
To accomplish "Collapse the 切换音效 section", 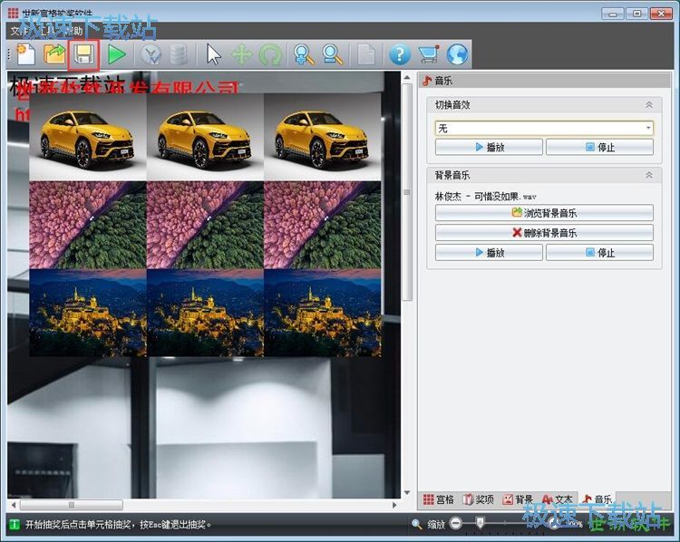I will point(649,105).
